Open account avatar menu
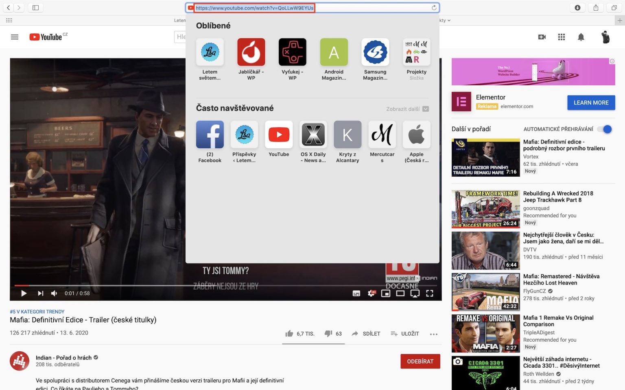The image size is (625, 390). [605, 37]
